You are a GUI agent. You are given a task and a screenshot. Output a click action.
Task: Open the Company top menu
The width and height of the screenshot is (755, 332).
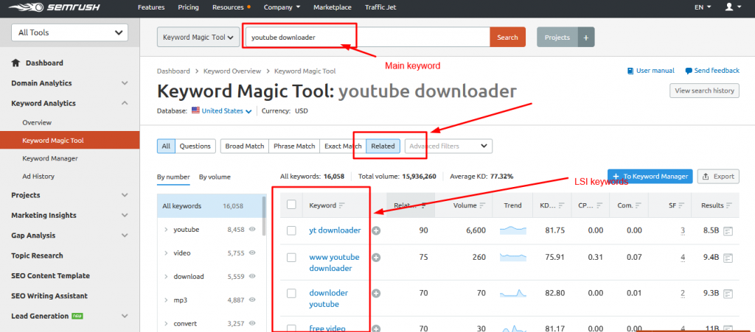pos(282,7)
